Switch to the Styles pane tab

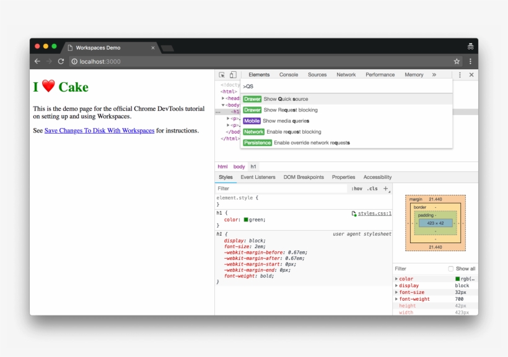(226, 177)
